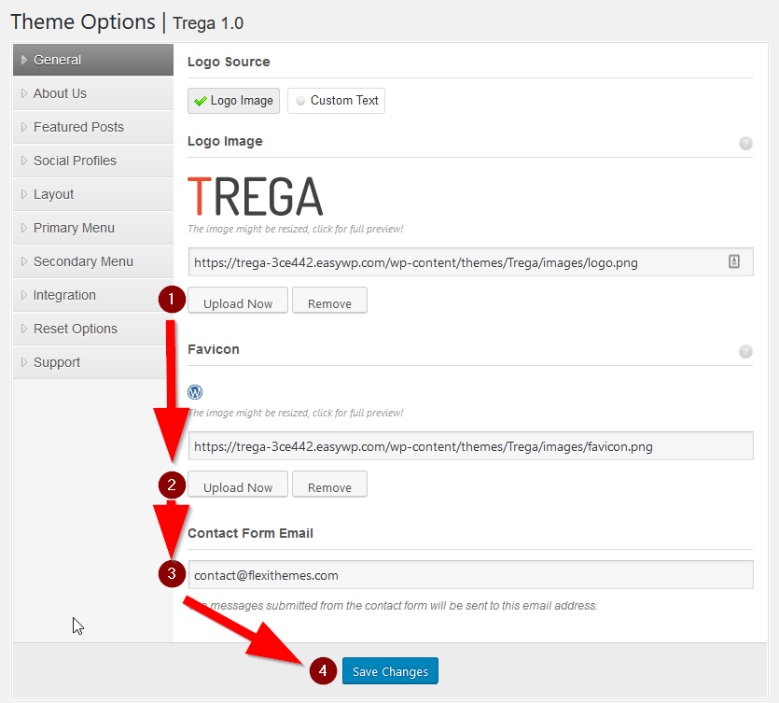Click Upload Now for the logo image
The width and height of the screenshot is (779, 703).
tap(238, 301)
